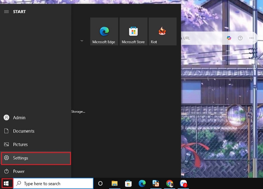Open Microsoft Edge from the taskbar
Image resolution: width=263 pixels, height=189 pixels.
(x=142, y=184)
